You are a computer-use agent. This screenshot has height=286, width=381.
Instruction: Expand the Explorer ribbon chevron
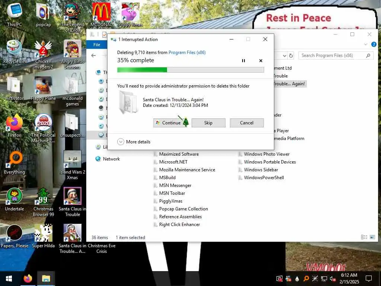(366, 44)
